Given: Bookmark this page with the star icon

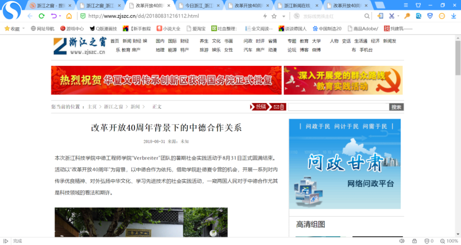Looking at the screenshot, I should [x=274, y=16].
